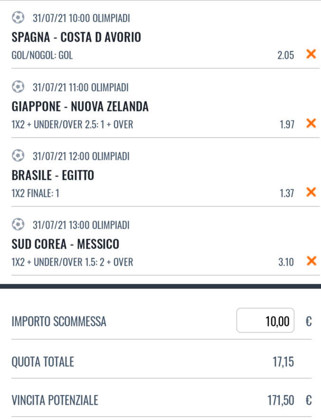The height and width of the screenshot is (420, 321).
Task: Select the 3.10 odds value
Action: click(286, 261)
